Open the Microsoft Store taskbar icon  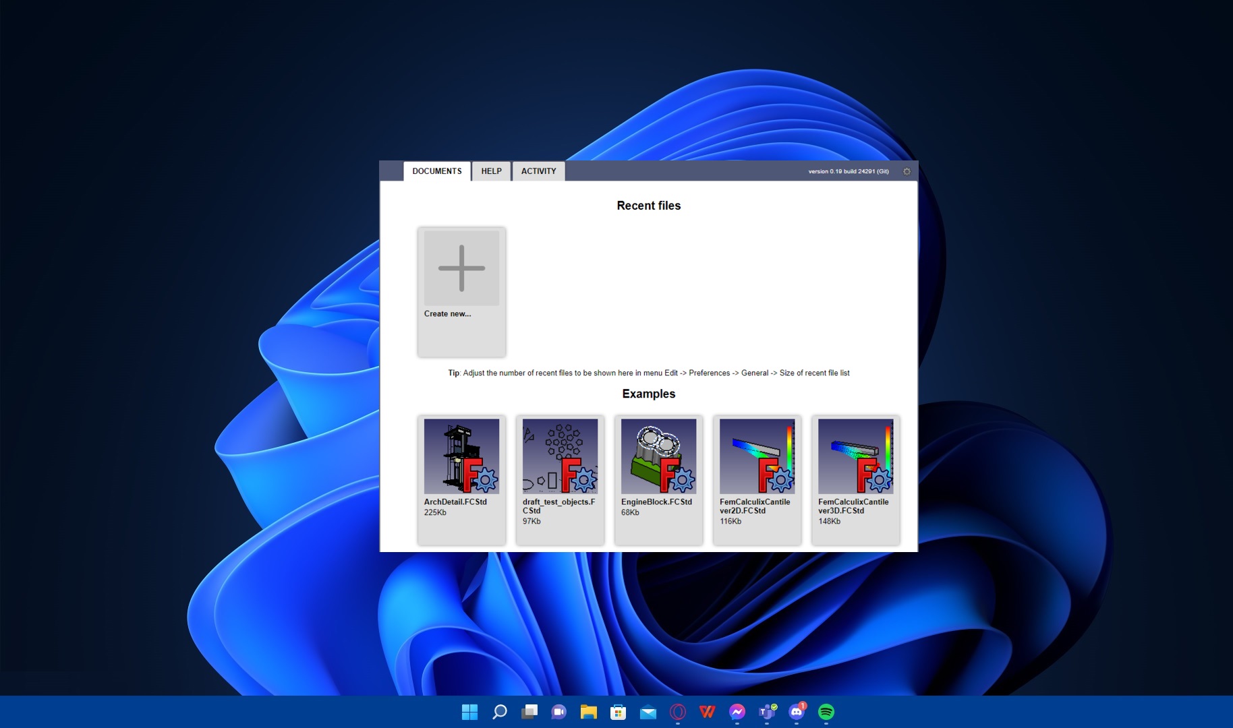click(618, 712)
